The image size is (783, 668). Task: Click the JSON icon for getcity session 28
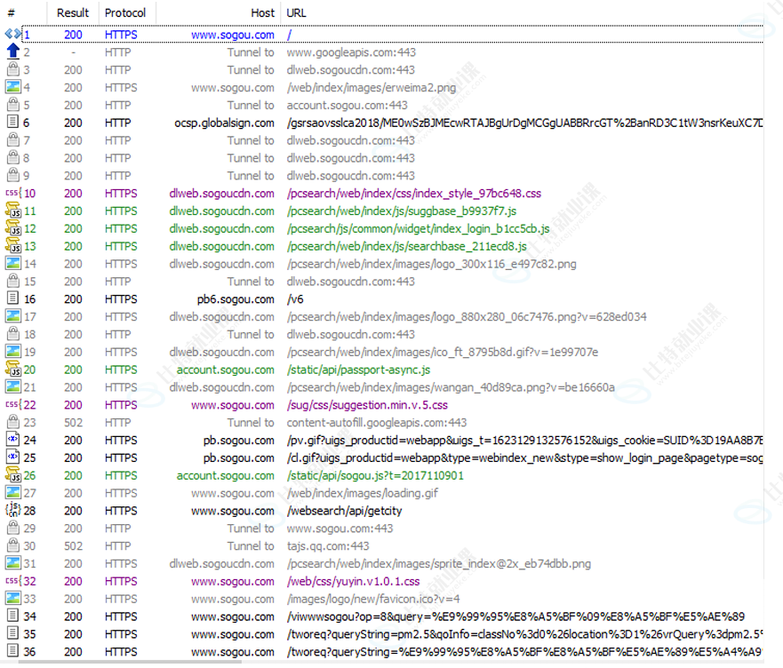click(x=13, y=510)
